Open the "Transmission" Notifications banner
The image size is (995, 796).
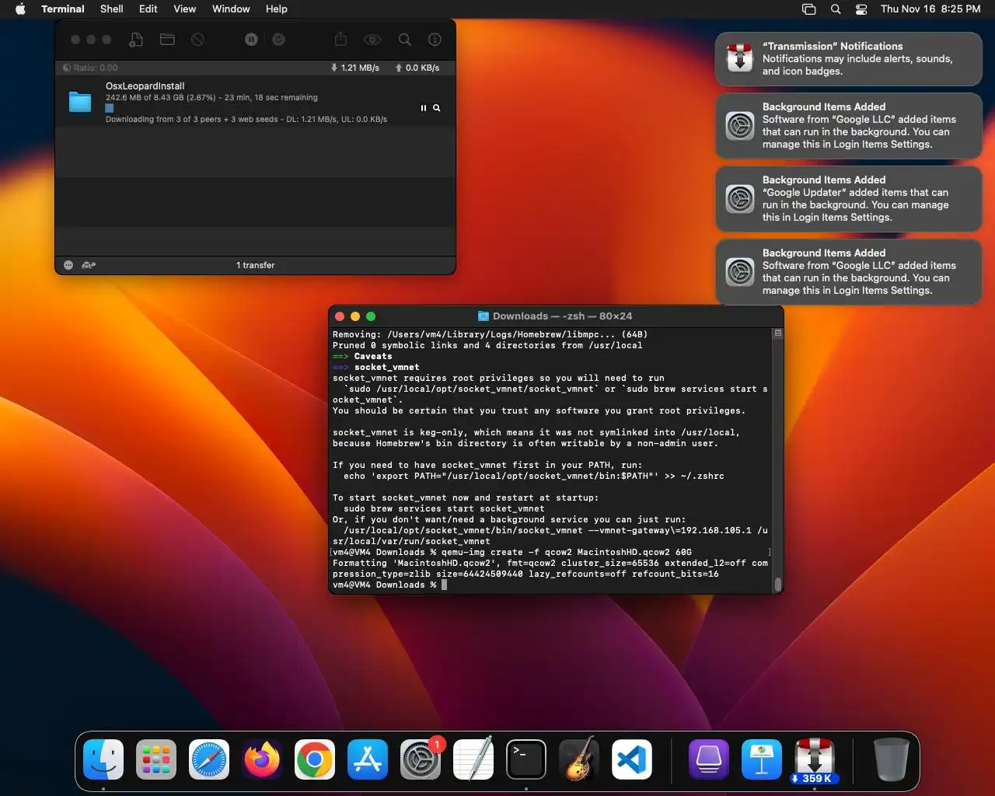pos(848,59)
